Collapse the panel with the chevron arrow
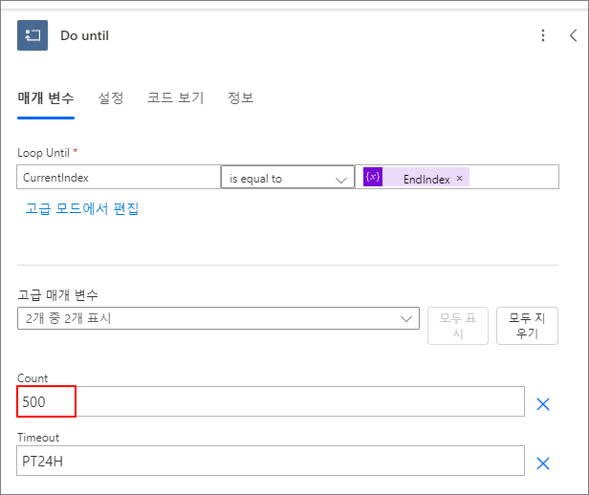This screenshot has width=589, height=495. [x=573, y=35]
